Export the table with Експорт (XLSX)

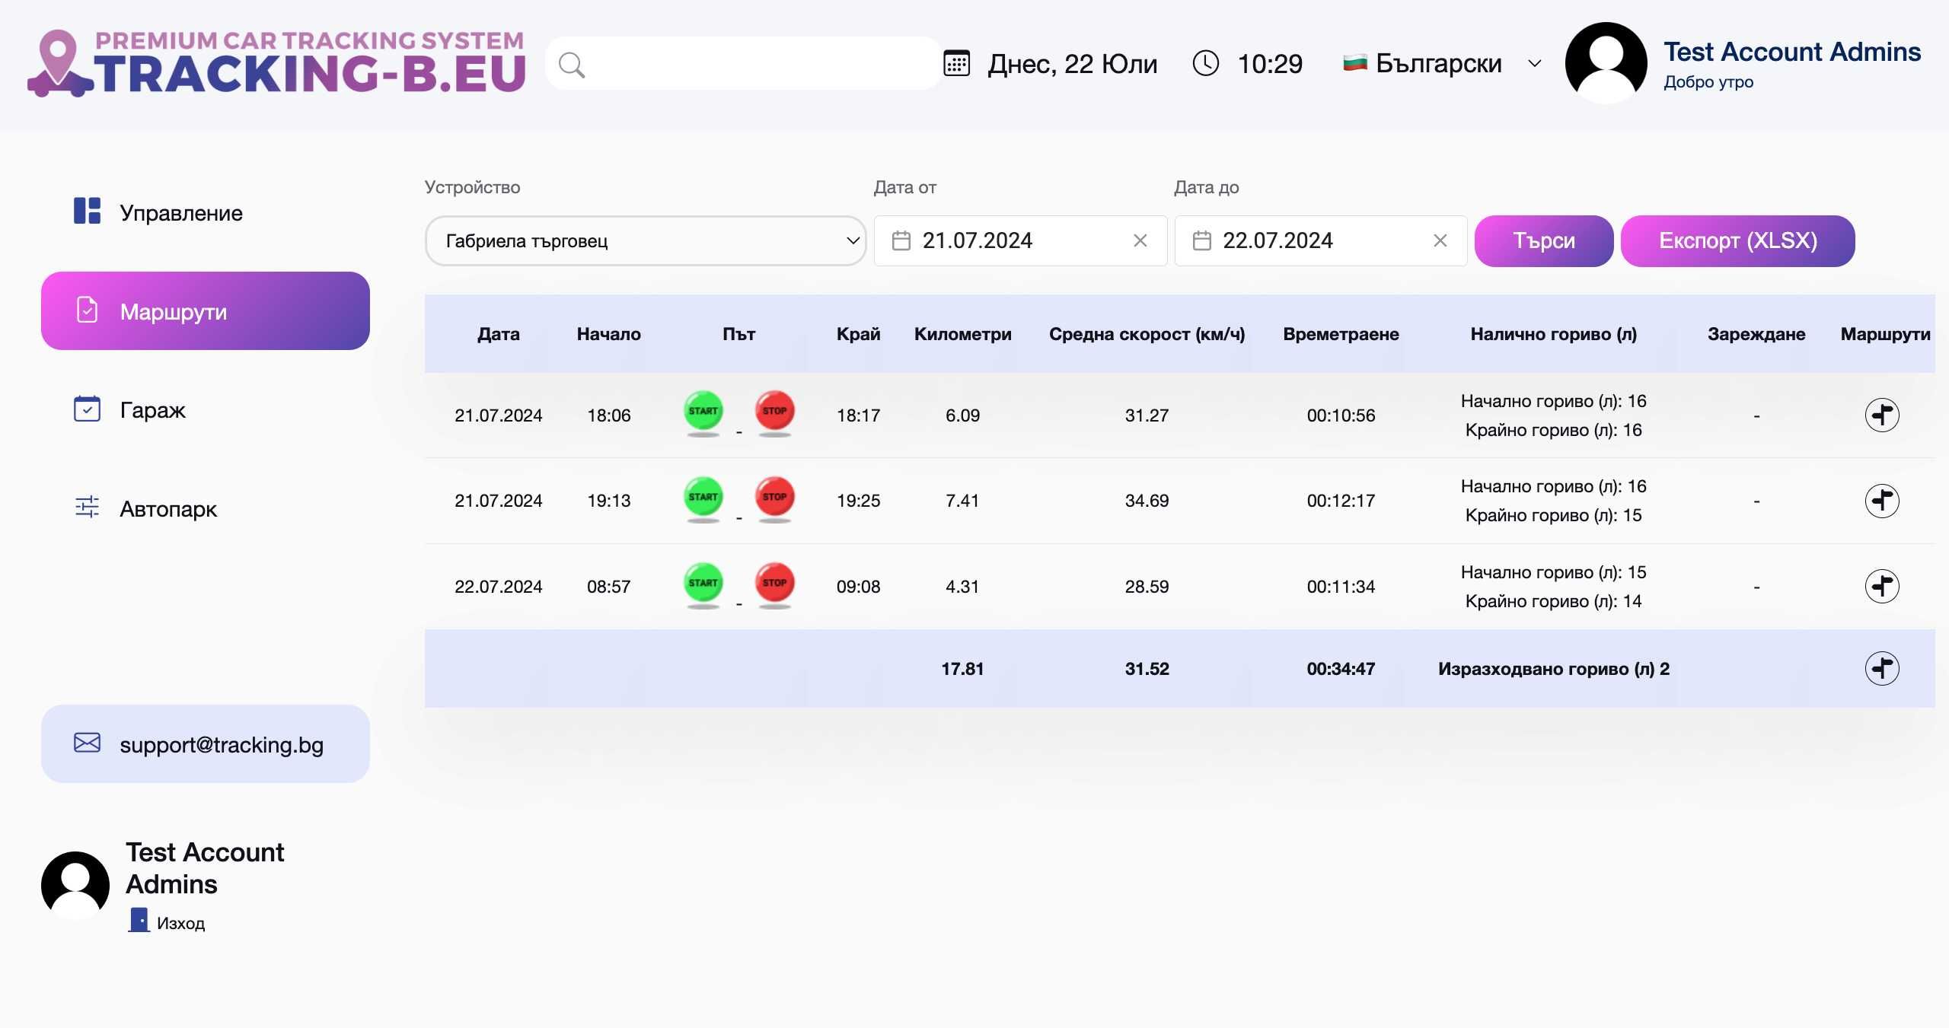coord(1737,241)
